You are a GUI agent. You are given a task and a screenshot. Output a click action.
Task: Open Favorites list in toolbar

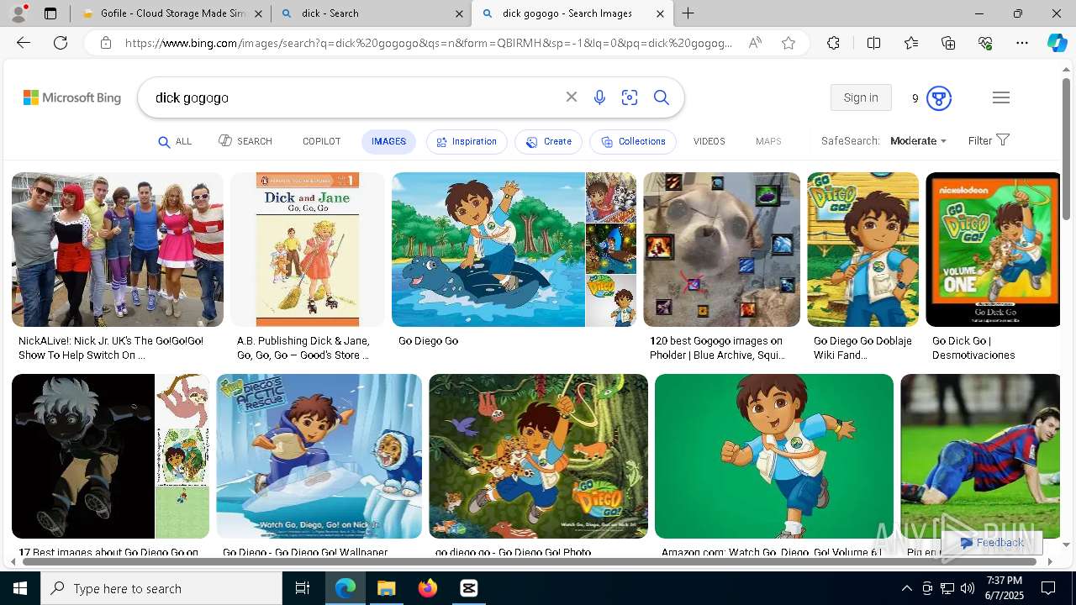pos(911,43)
